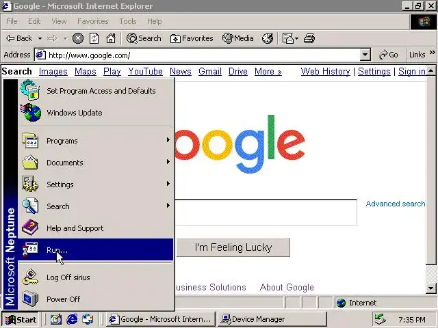Click Set Program Access and Defaults icon
The image size is (438, 328).
click(x=30, y=90)
